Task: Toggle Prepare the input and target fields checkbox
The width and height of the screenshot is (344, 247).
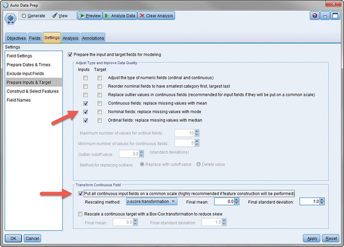Action: click(x=70, y=54)
